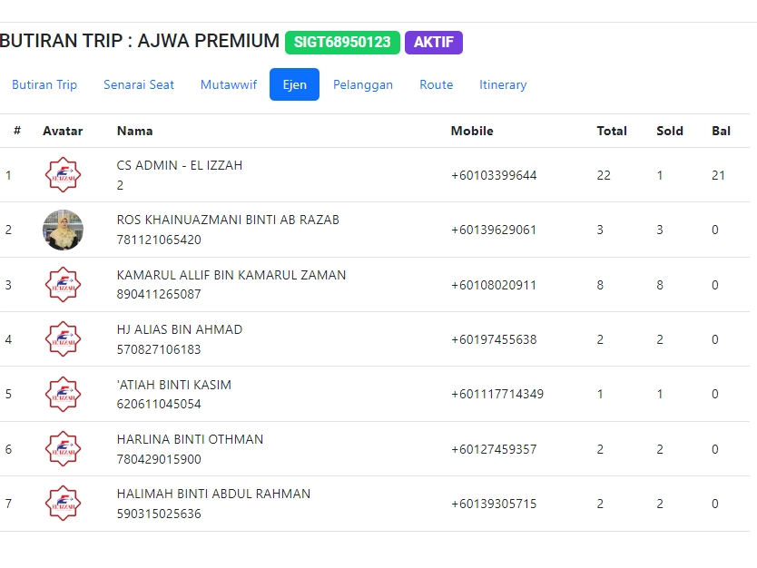Screen dimensions: 757x568
Task: Click 'Atiah Binti Kasim's avatar icon
Action: [63, 395]
